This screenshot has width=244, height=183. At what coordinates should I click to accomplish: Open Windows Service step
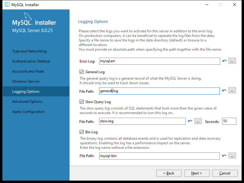click(x=26, y=81)
